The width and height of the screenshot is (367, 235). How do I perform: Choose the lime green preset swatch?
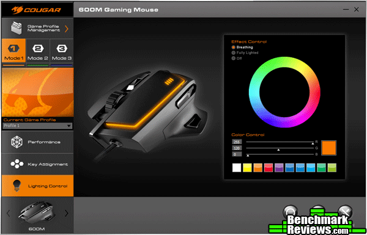click(332, 168)
